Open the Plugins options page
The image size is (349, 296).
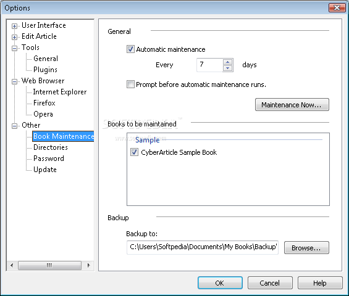tap(45, 70)
